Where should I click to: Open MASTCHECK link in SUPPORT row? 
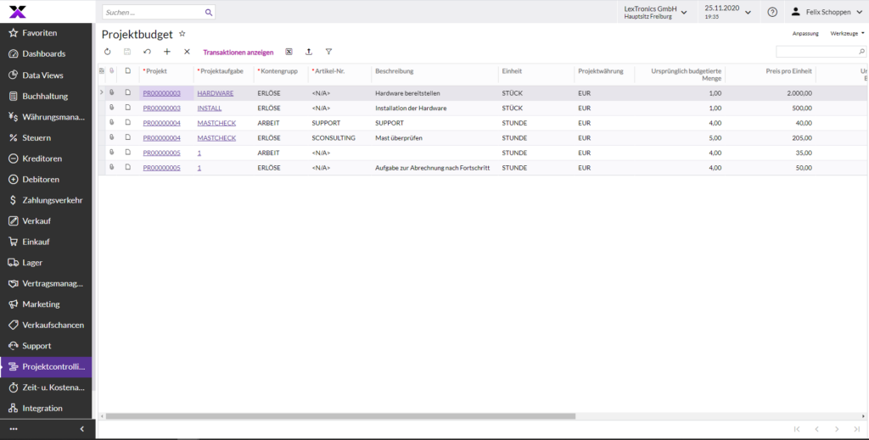[216, 123]
